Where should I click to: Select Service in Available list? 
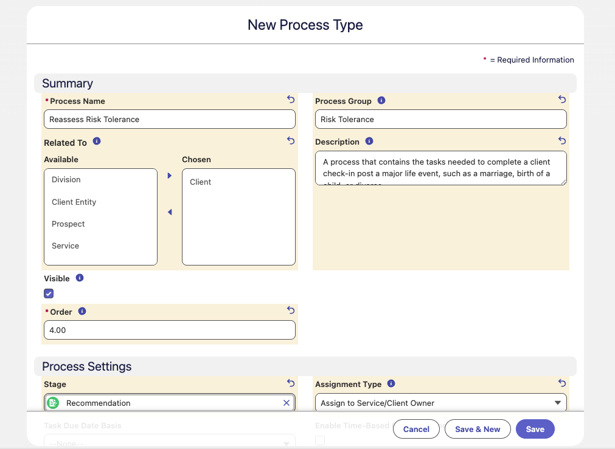[100, 245]
